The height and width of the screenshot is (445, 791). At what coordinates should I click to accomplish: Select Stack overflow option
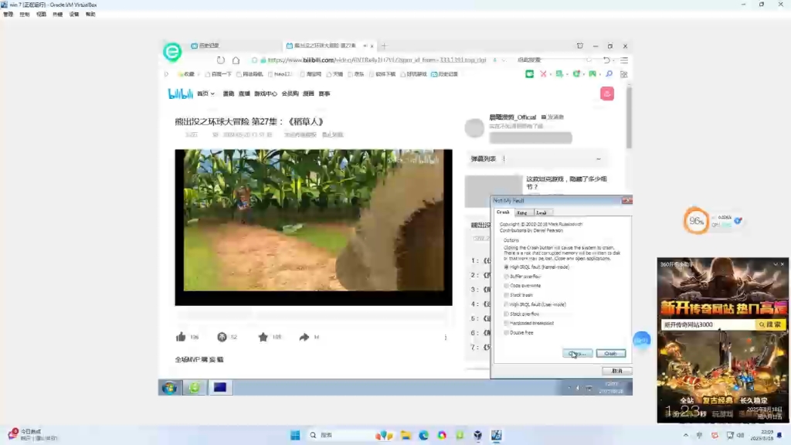tap(521, 314)
